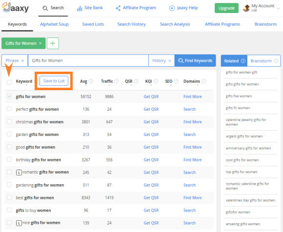
Task: Open the Search History tab
Action: (132, 24)
